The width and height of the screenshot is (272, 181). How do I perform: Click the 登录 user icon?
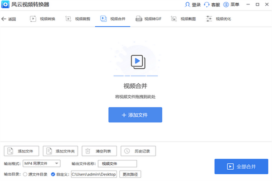pyautogui.click(x=187, y=5)
